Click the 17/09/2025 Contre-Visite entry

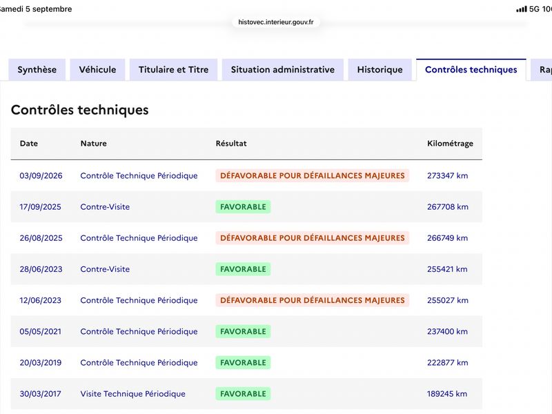(x=105, y=206)
